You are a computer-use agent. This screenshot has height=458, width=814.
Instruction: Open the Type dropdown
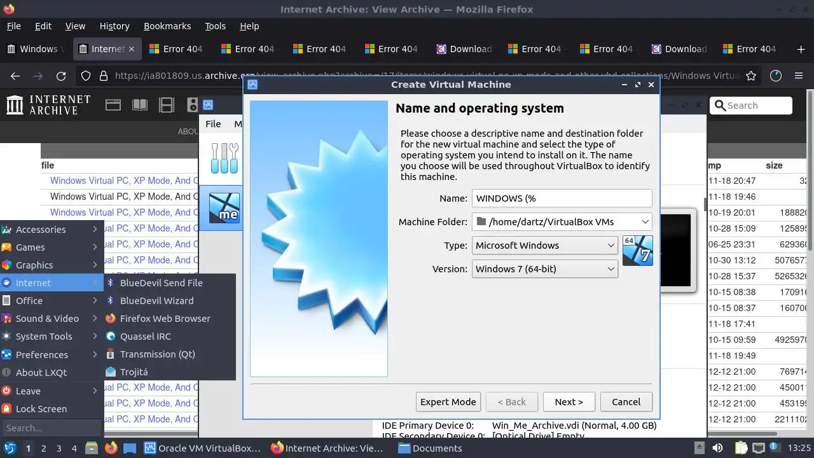544,245
